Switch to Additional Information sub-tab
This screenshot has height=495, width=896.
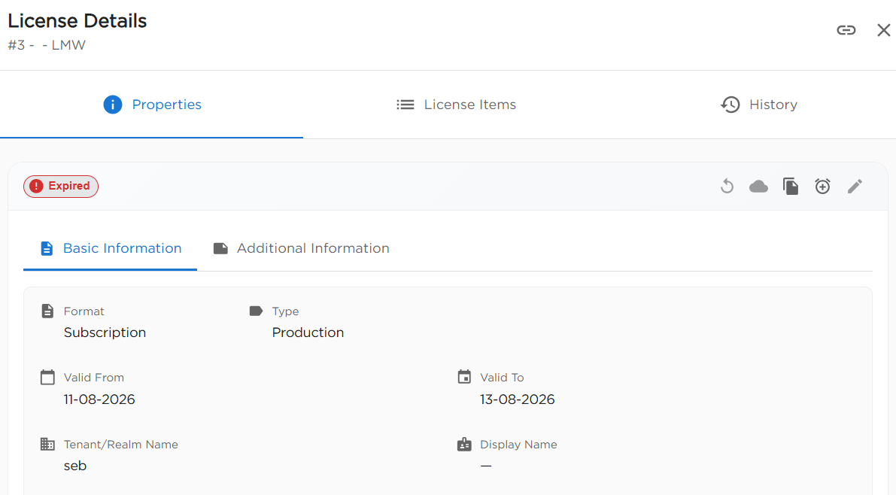(301, 248)
